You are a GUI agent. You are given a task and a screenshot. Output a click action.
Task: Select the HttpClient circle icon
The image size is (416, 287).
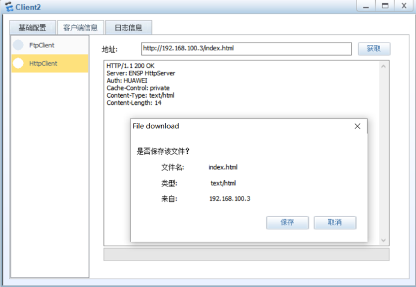(18, 64)
